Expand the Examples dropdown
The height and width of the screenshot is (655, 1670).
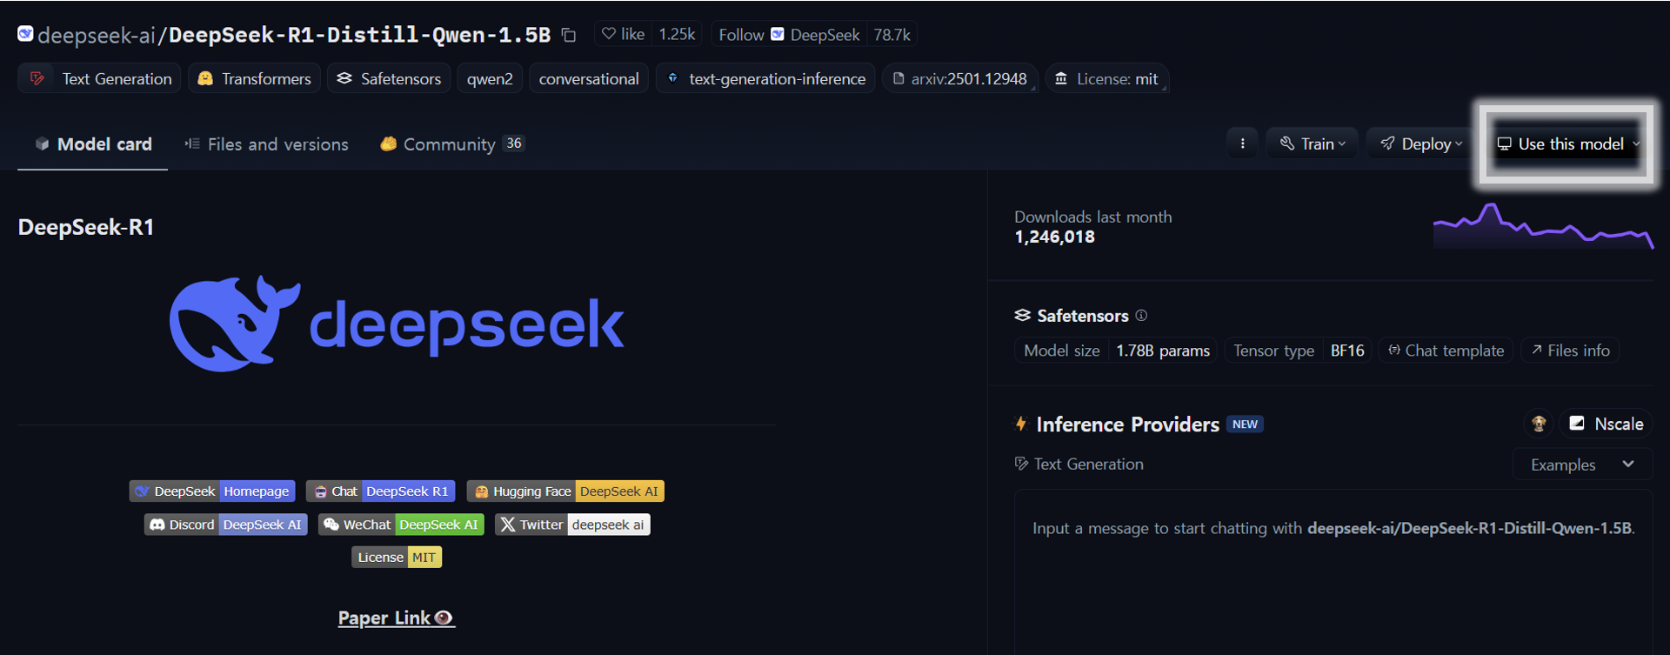click(x=1582, y=465)
